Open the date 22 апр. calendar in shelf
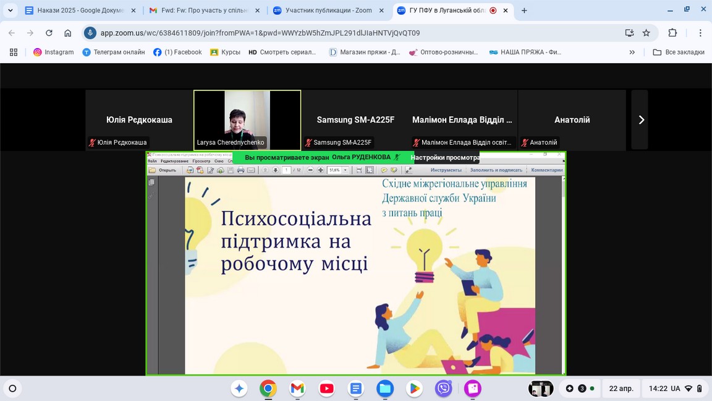Screen dimensions: 712x401 pos(621,389)
